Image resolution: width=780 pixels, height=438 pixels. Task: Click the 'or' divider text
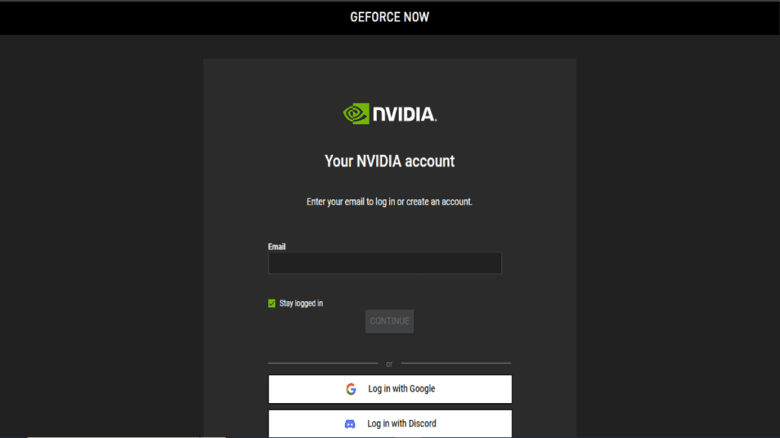389,363
